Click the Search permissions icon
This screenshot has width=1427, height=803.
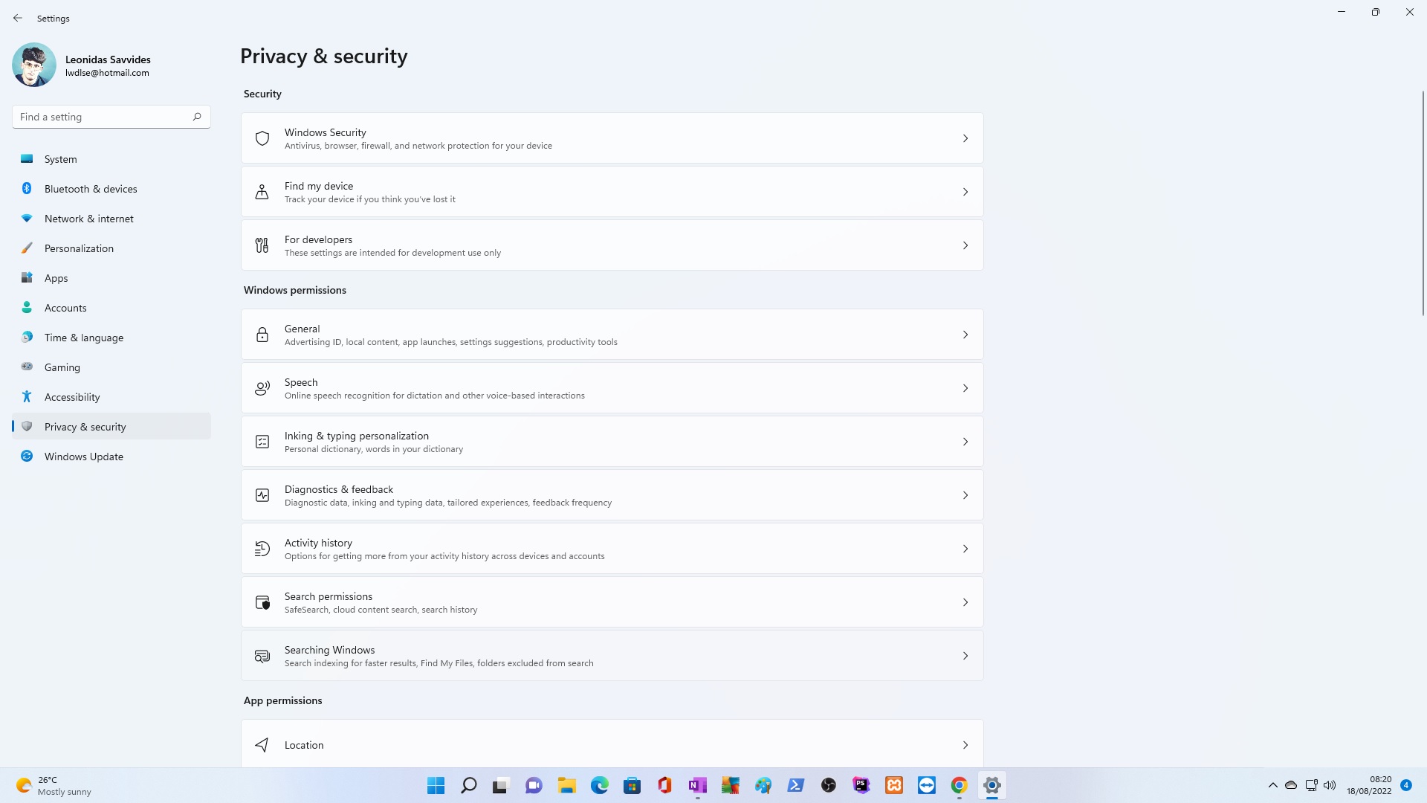[x=262, y=602]
